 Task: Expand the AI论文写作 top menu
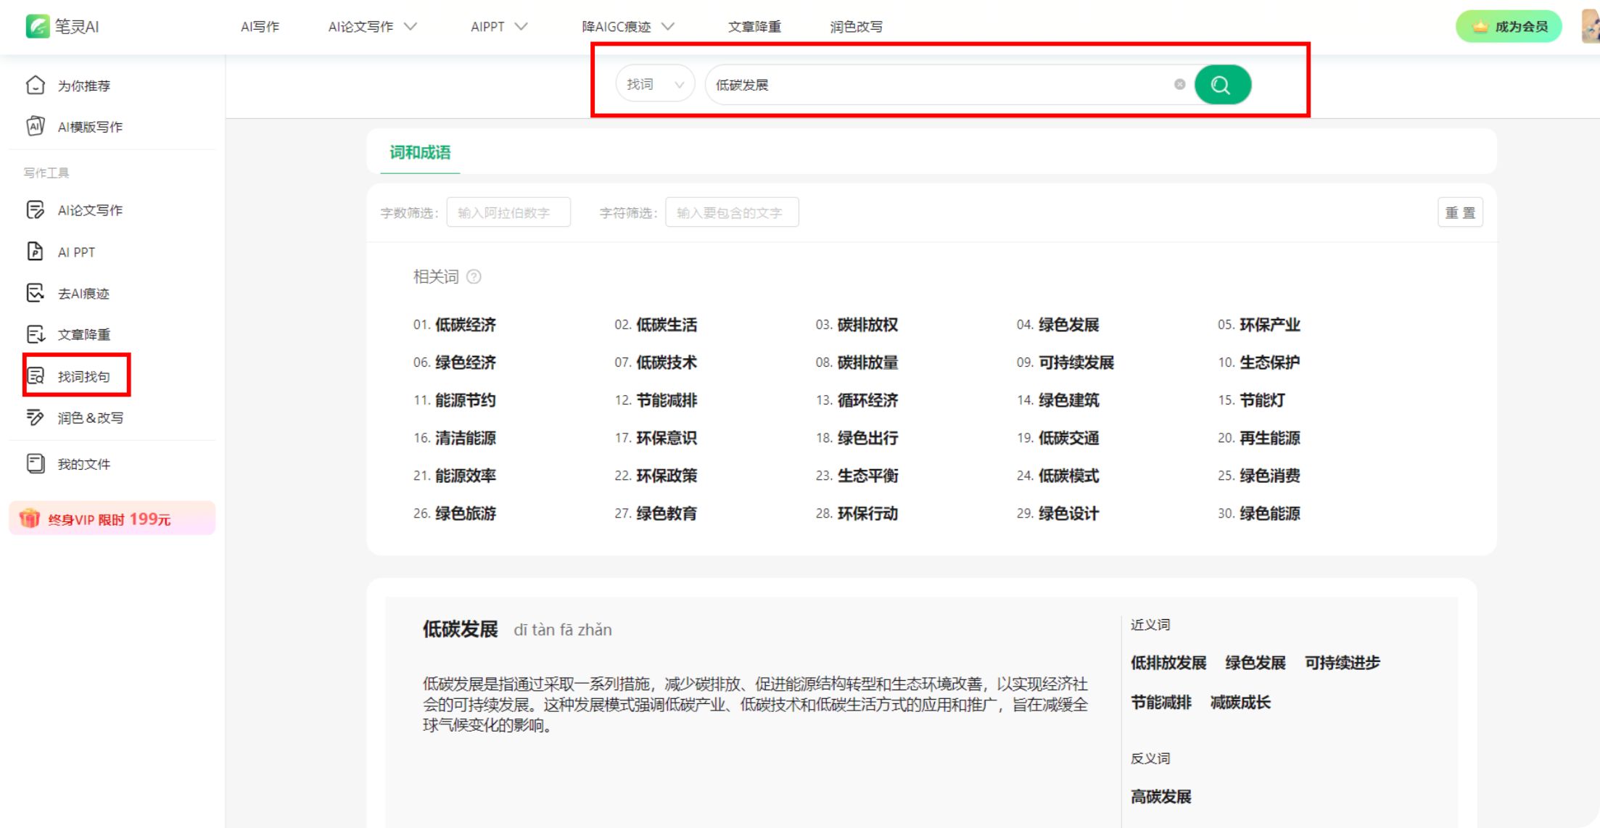pyautogui.click(x=372, y=27)
